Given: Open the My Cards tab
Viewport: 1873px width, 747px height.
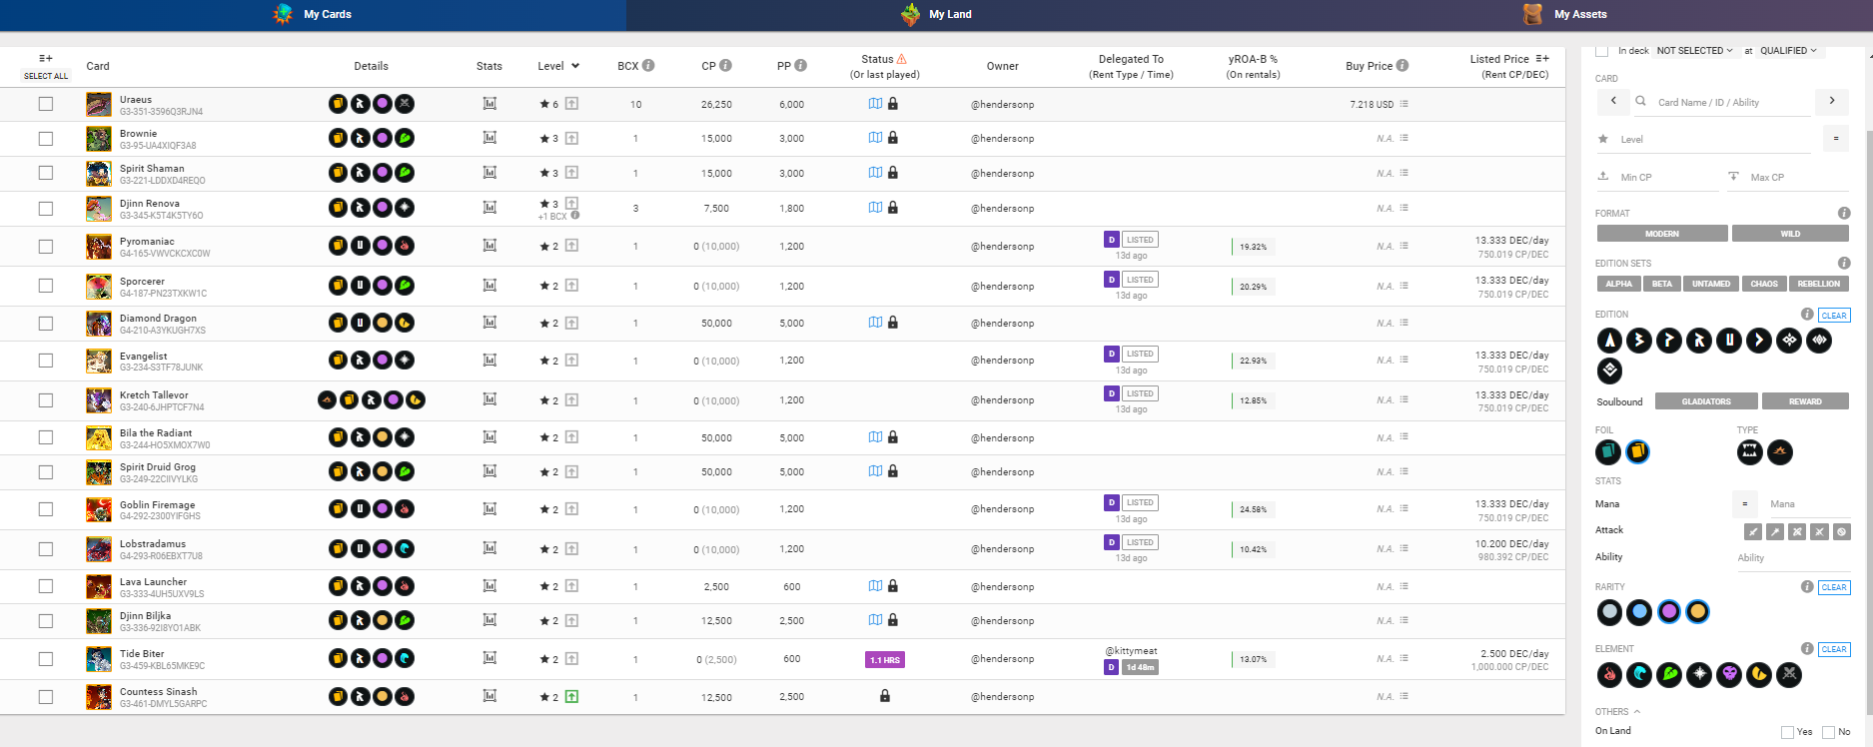Looking at the screenshot, I should [313, 14].
